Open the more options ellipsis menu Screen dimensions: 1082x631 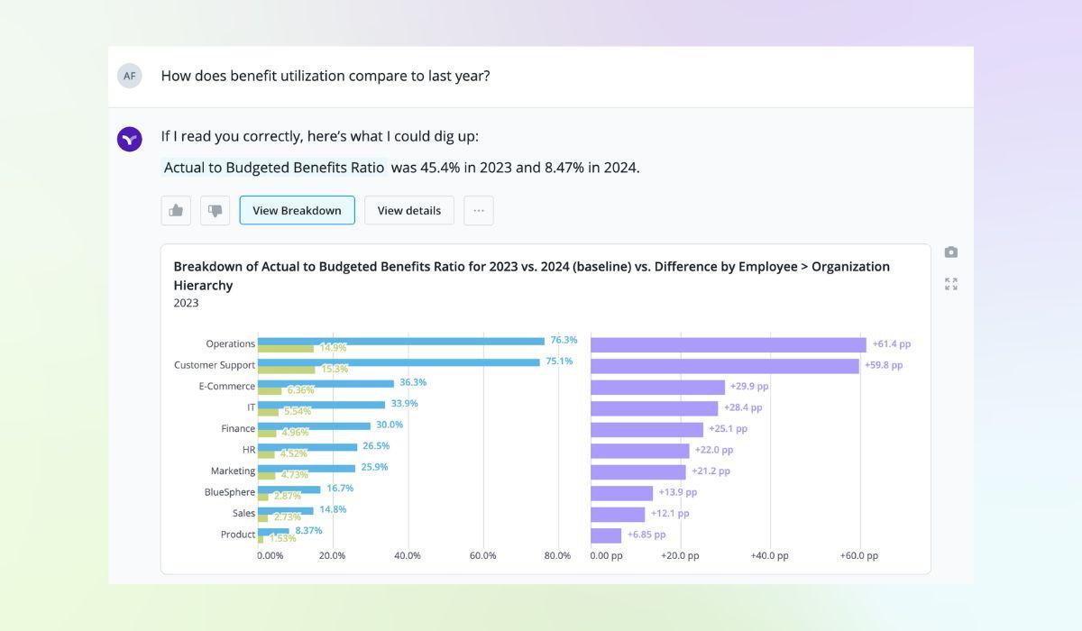[479, 210]
